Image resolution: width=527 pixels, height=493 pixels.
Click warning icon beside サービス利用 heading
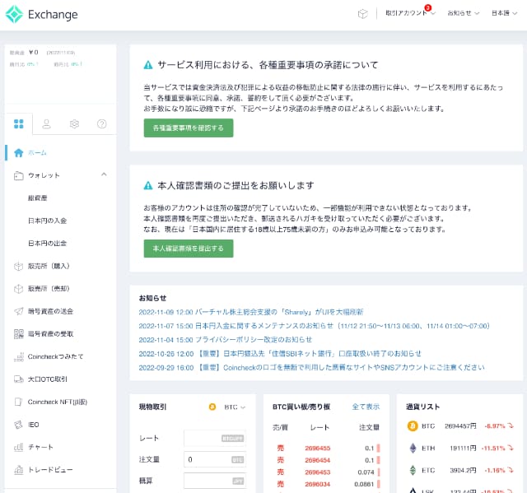click(x=148, y=65)
